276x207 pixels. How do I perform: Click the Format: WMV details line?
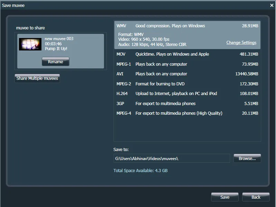[x=131, y=34]
